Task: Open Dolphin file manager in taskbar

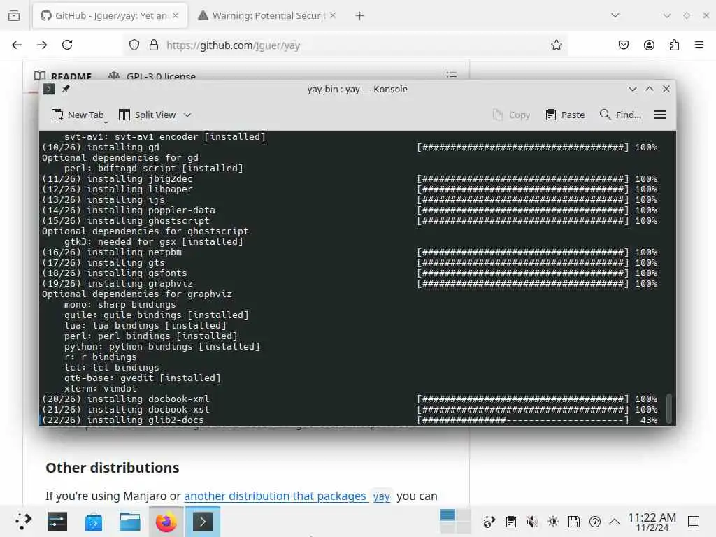Action: tap(129, 522)
